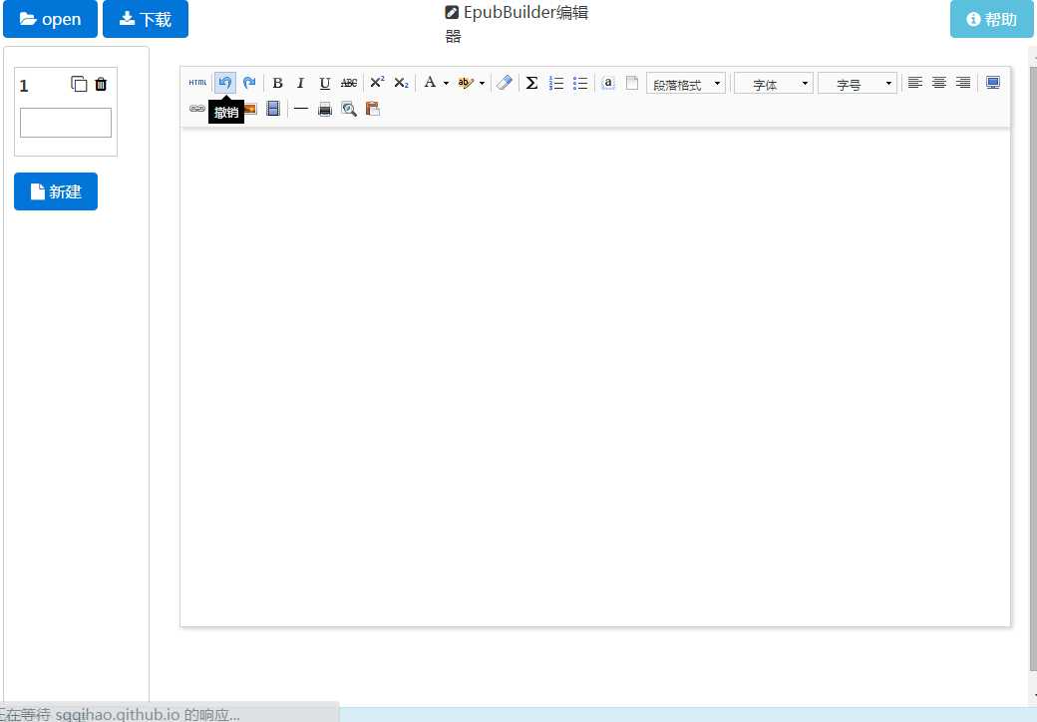This screenshot has height=722, width=1037.
Task: Click the letter 'a' toolbar icon
Action: coord(608,83)
